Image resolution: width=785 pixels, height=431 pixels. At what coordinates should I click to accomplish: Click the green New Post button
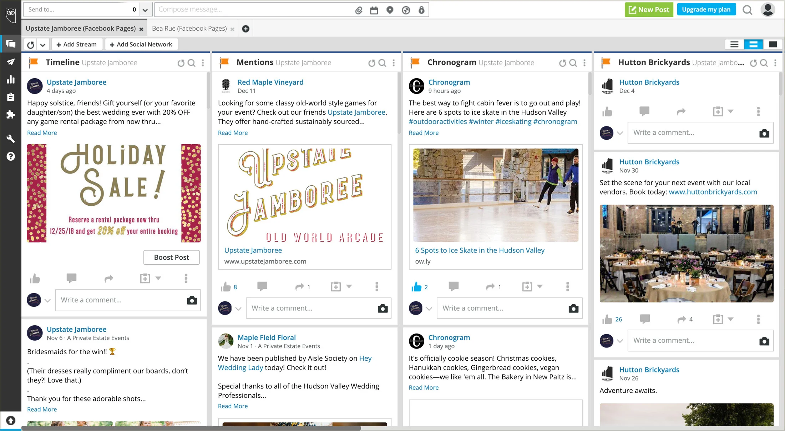click(x=649, y=10)
